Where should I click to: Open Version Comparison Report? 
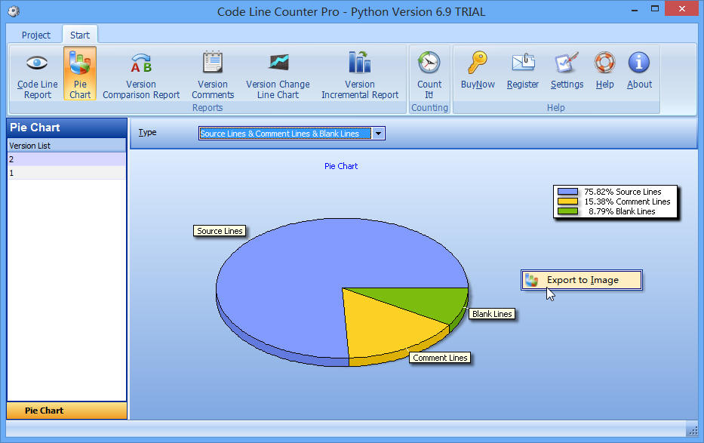[141, 74]
